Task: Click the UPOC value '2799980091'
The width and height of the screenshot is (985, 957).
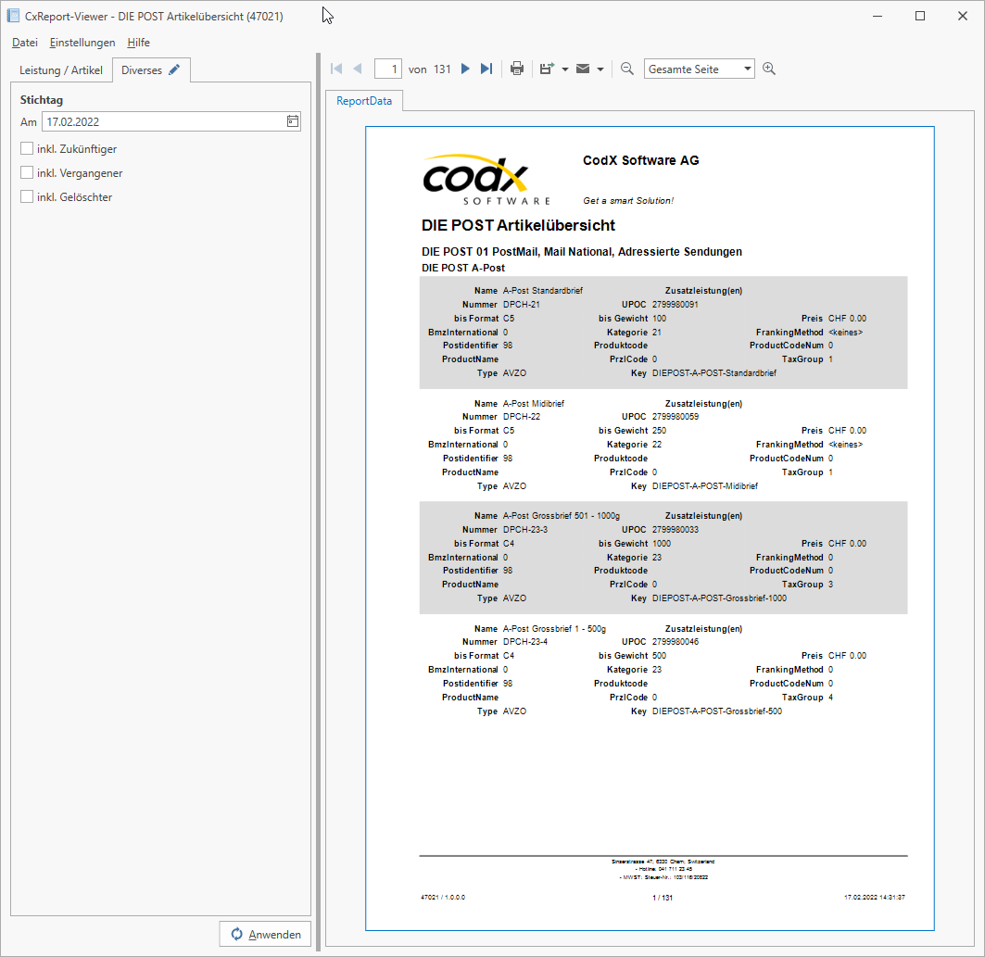Action: point(676,305)
